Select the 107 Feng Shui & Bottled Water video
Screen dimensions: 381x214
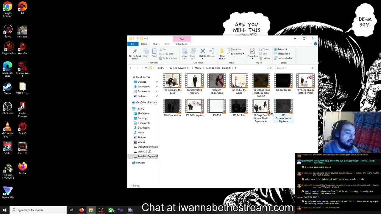305,84
